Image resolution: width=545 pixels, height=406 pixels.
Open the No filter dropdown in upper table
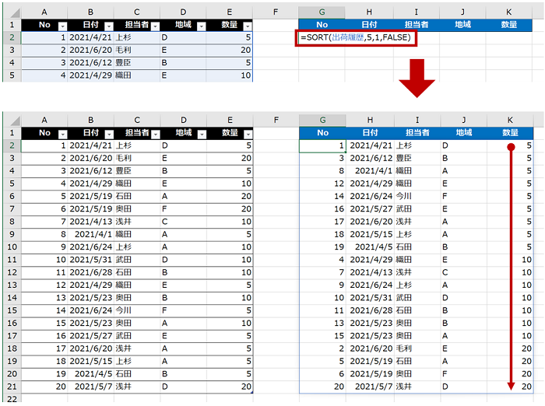click(62, 26)
